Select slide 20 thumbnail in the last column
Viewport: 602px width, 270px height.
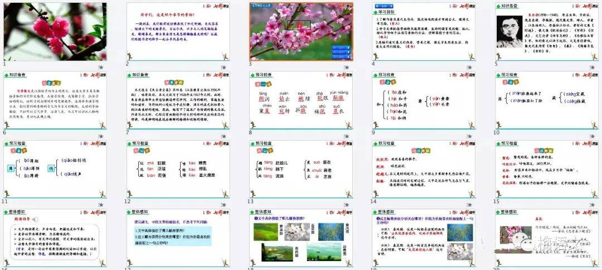(x=547, y=238)
